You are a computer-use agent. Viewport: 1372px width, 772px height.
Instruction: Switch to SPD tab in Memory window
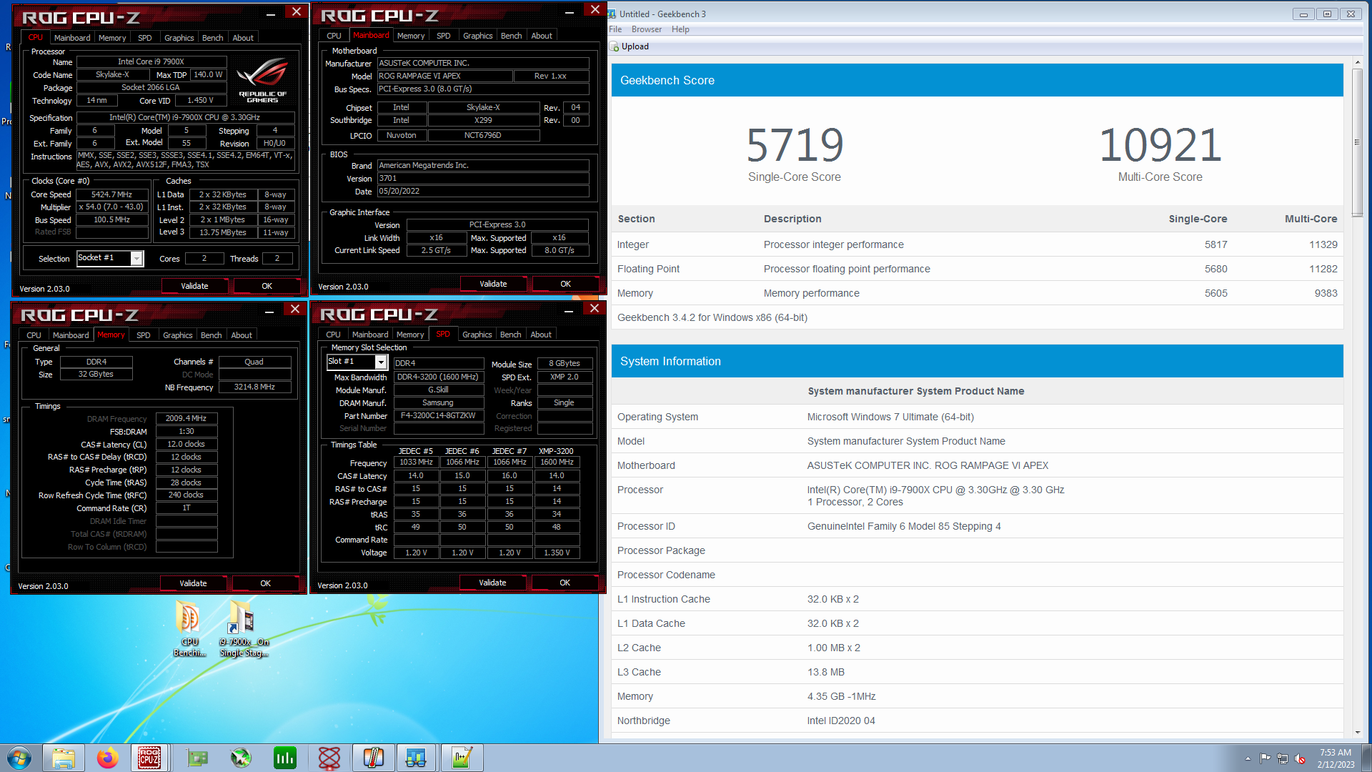[144, 335]
